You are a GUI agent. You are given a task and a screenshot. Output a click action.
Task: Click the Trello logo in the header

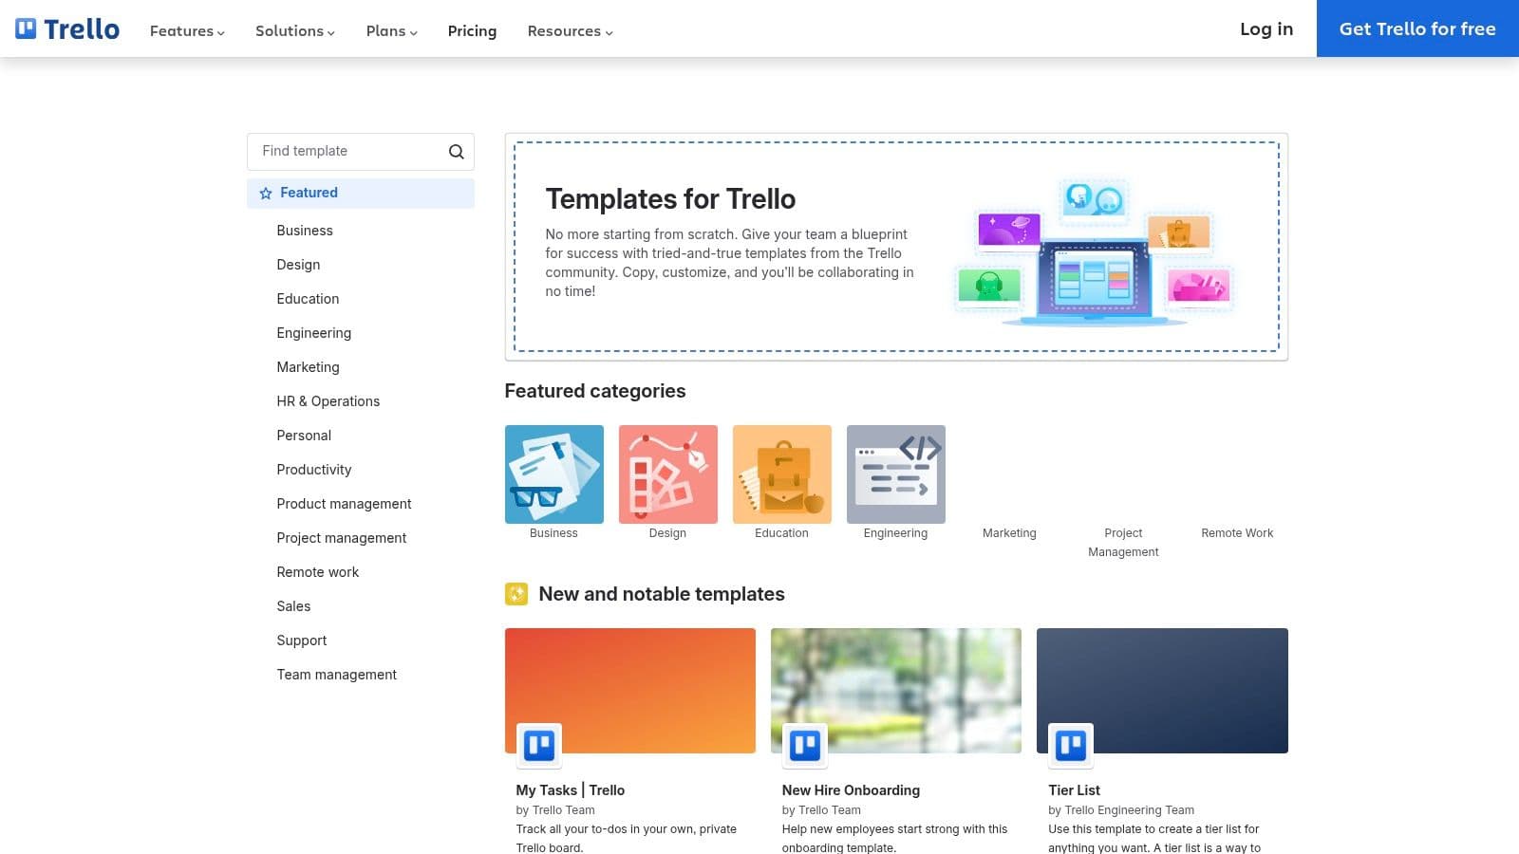coord(67,29)
